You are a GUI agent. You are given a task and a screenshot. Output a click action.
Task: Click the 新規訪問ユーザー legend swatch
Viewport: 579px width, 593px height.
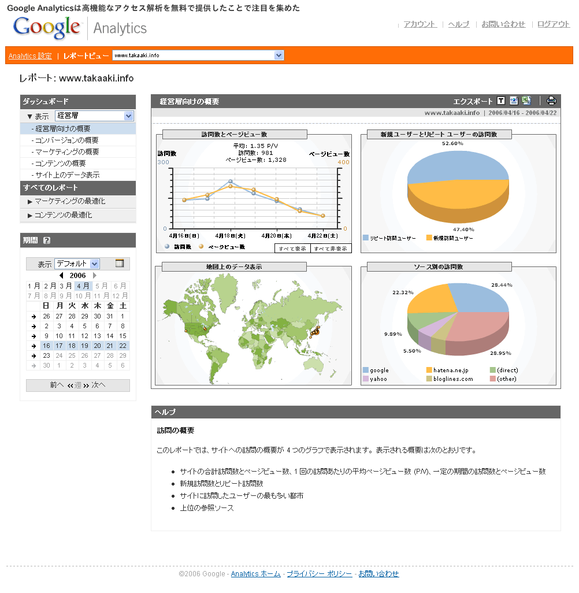pos(429,238)
